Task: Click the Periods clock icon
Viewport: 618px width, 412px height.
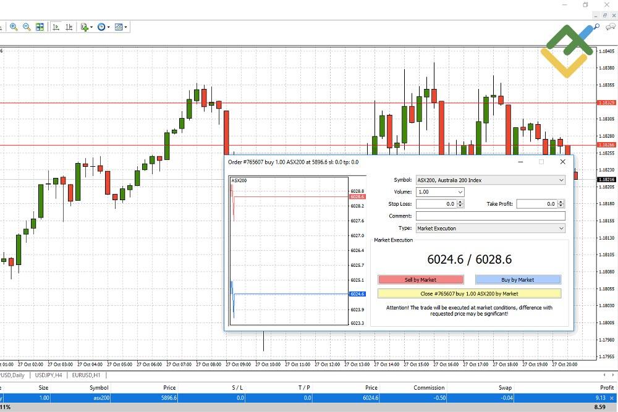Action: 102,27
